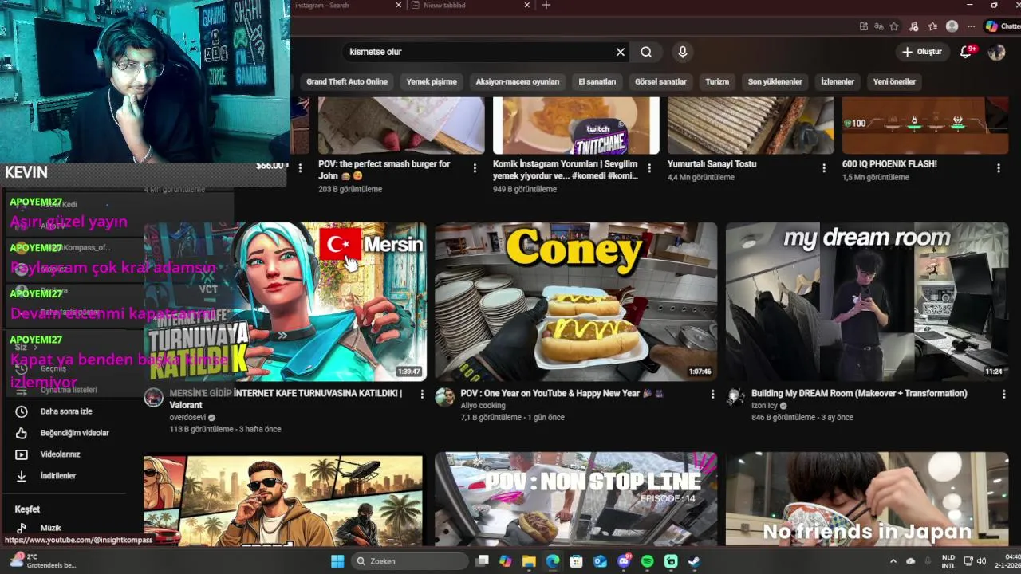
Task: Click the title 'Yumurtalı Sanayi Tostu'
Action: click(712, 163)
